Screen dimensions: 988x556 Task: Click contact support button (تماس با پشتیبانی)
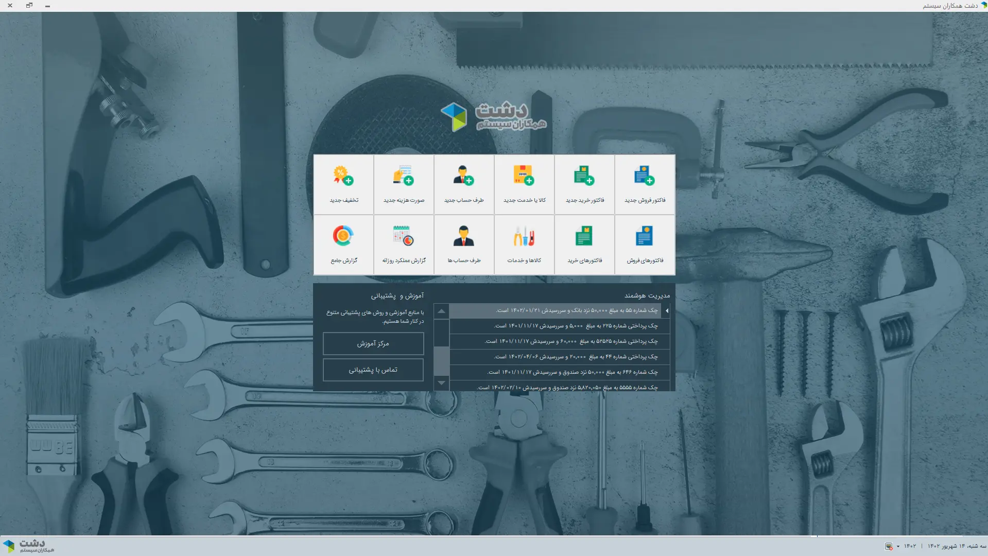point(373,370)
